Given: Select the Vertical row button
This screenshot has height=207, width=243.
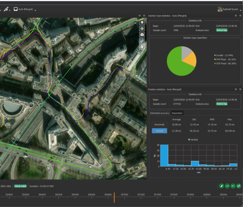Looking at the screenshot, I should (x=159, y=131).
